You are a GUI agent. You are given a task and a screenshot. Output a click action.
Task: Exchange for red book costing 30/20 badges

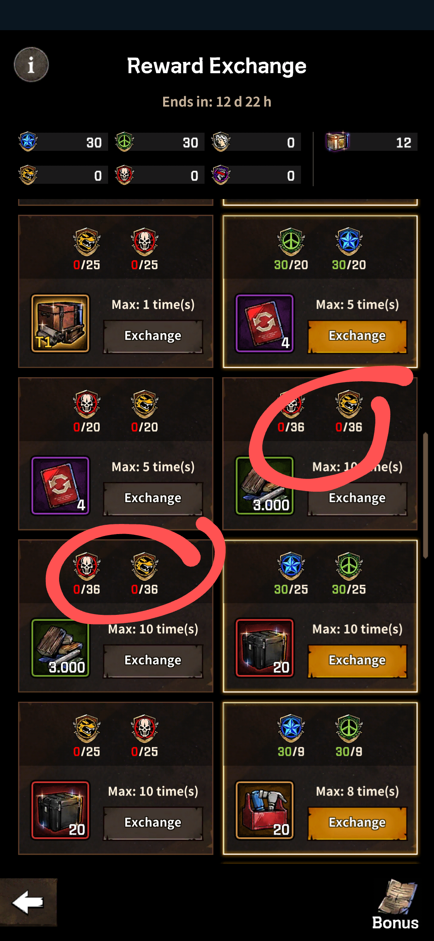tap(357, 336)
